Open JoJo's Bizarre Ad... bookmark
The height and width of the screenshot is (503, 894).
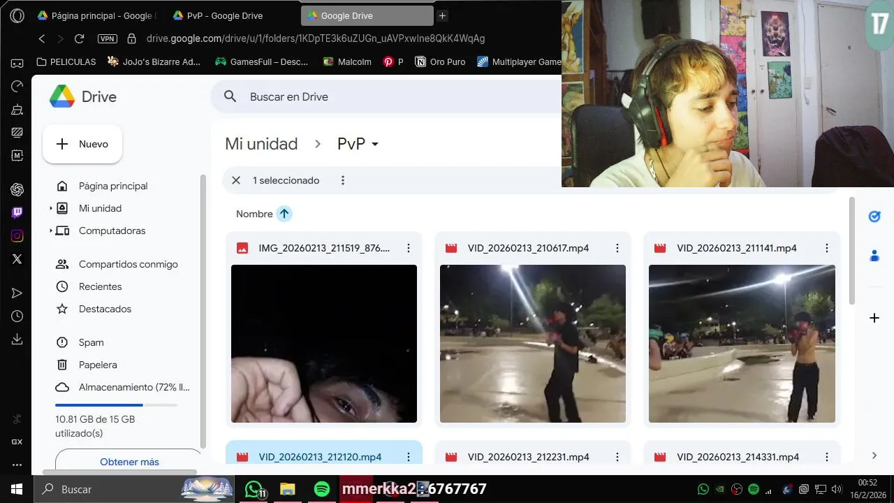pyautogui.click(x=154, y=62)
